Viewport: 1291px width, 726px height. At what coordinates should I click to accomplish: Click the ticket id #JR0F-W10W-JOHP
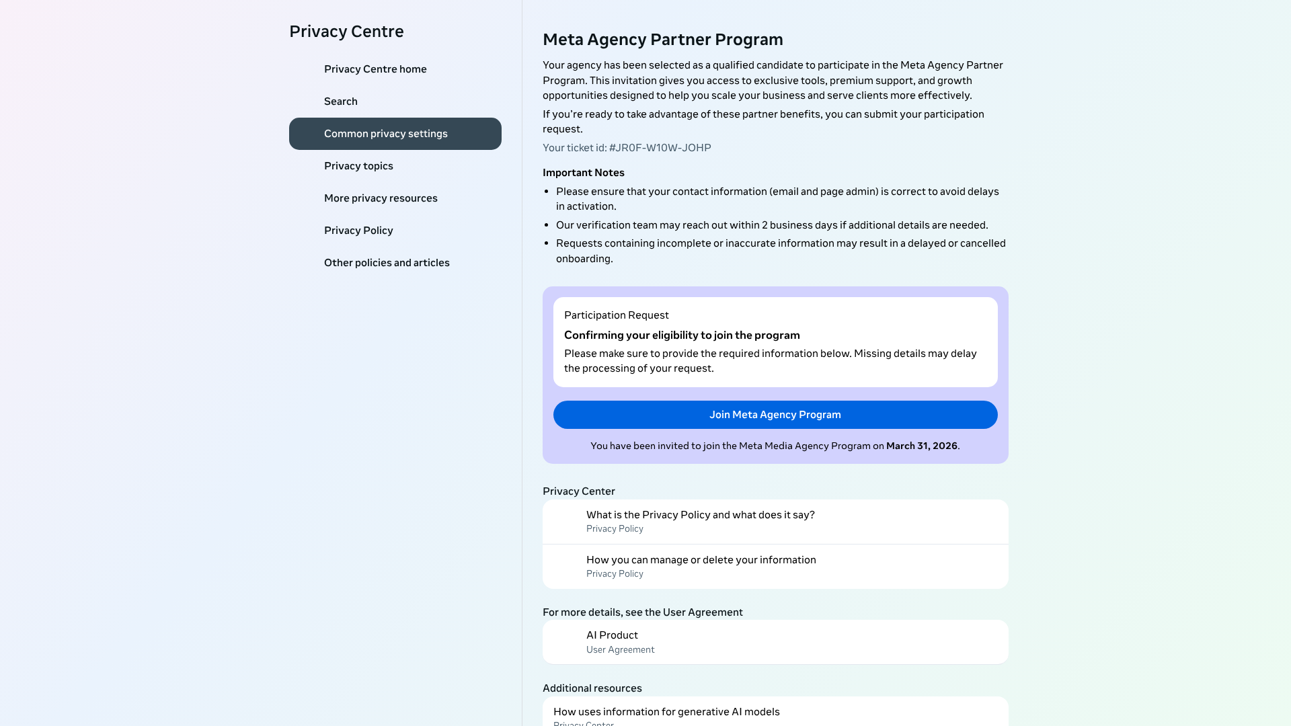click(627, 147)
